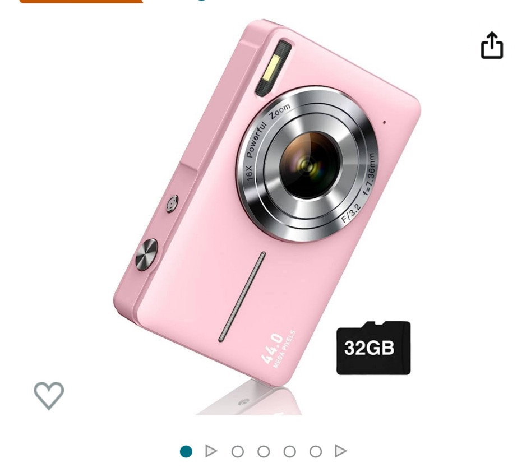531x472 pixels.
Task: Click the 32GB memory card picture
Action: [373, 348]
